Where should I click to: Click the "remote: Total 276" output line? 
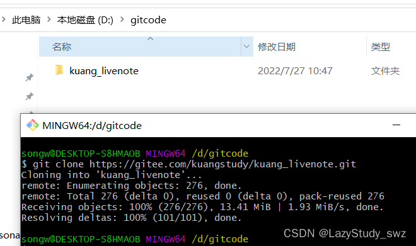click(203, 196)
